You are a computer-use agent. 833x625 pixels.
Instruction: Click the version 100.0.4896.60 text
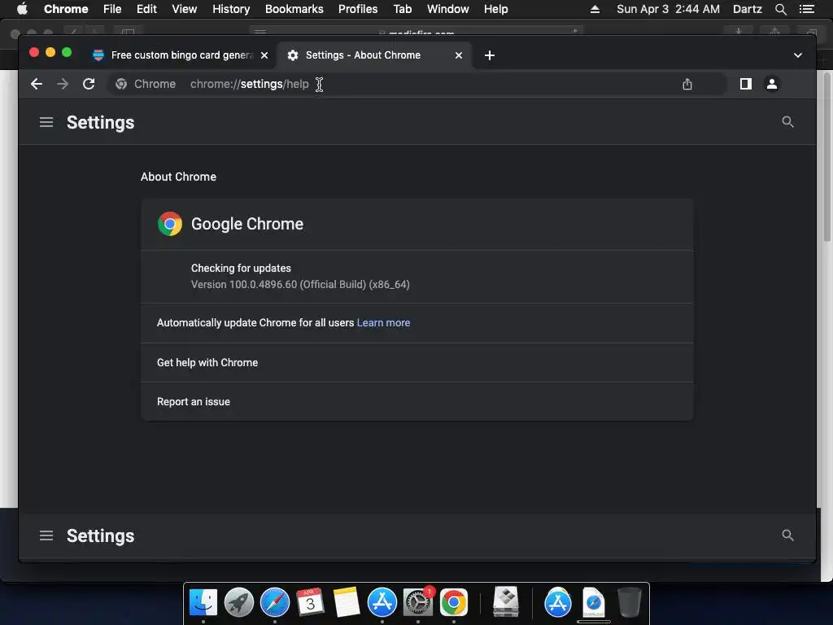[x=300, y=285]
